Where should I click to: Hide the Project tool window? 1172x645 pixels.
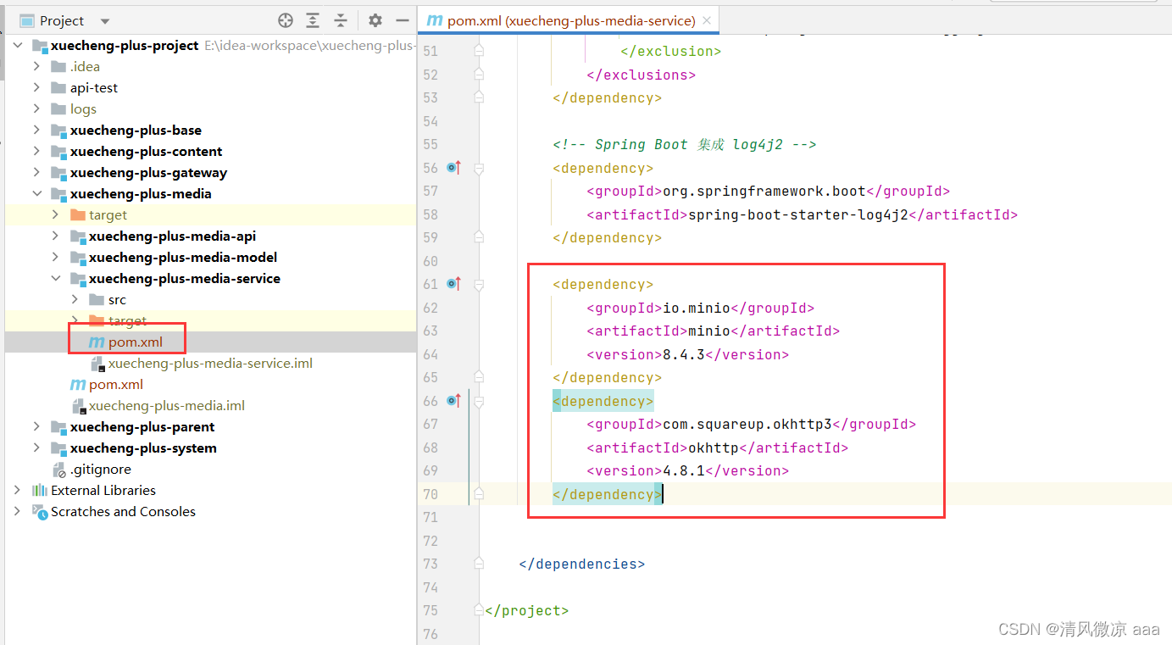click(x=402, y=20)
